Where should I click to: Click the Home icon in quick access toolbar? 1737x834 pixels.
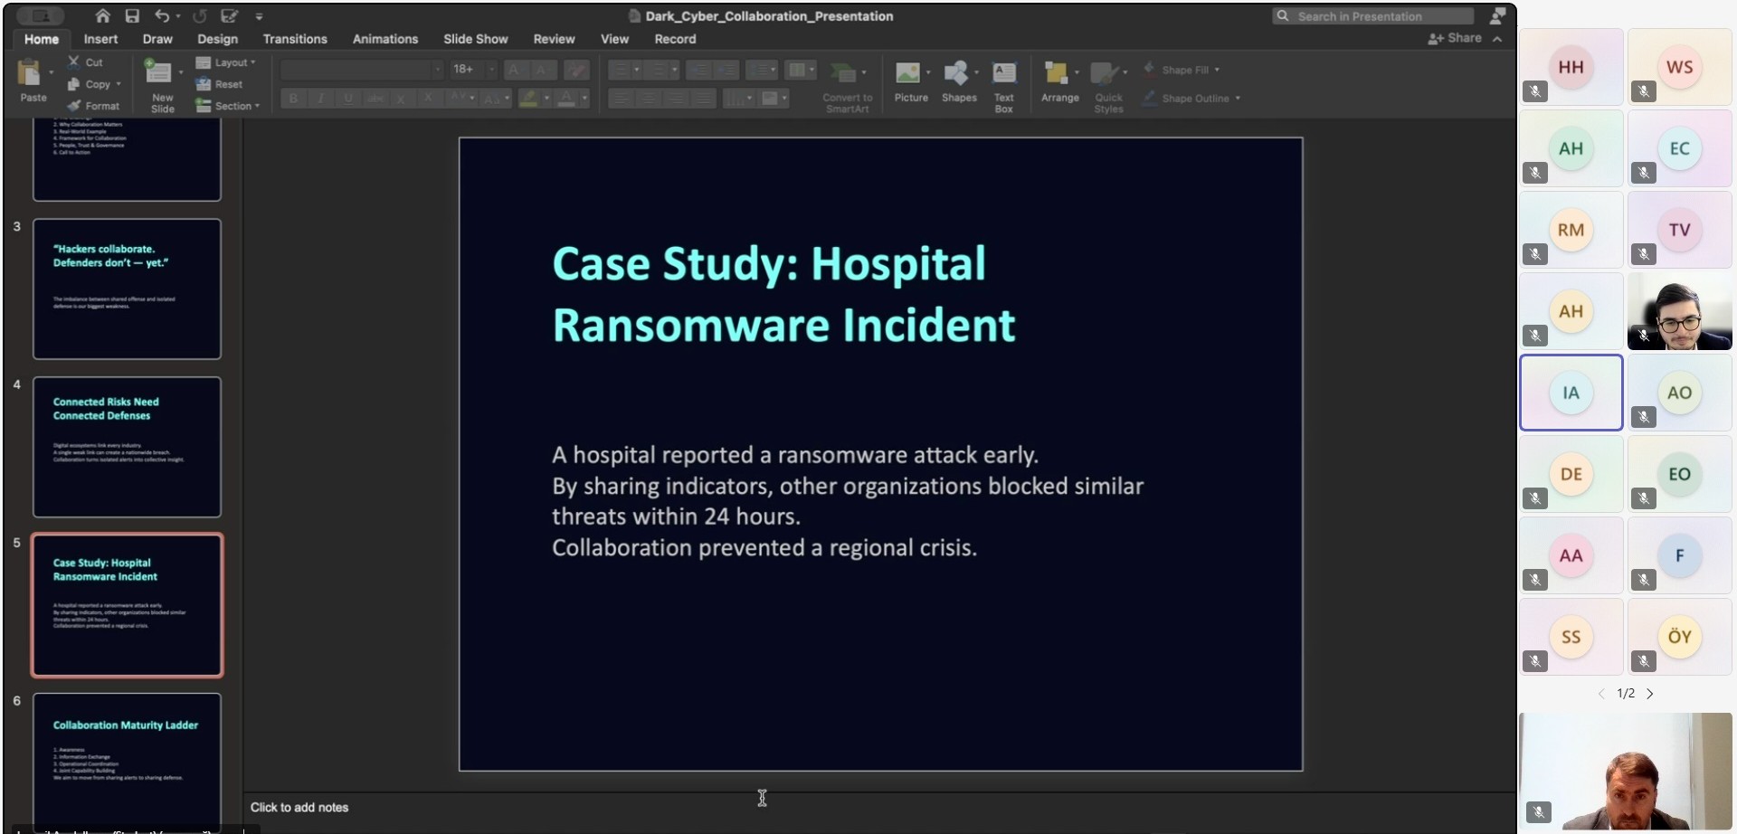point(103,16)
